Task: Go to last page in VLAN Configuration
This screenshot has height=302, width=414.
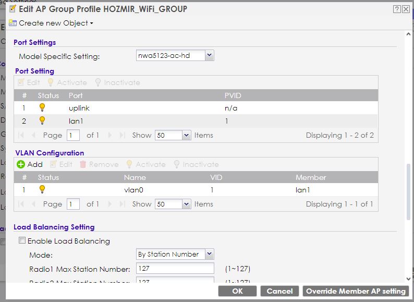Action: (x=122, y=204)
